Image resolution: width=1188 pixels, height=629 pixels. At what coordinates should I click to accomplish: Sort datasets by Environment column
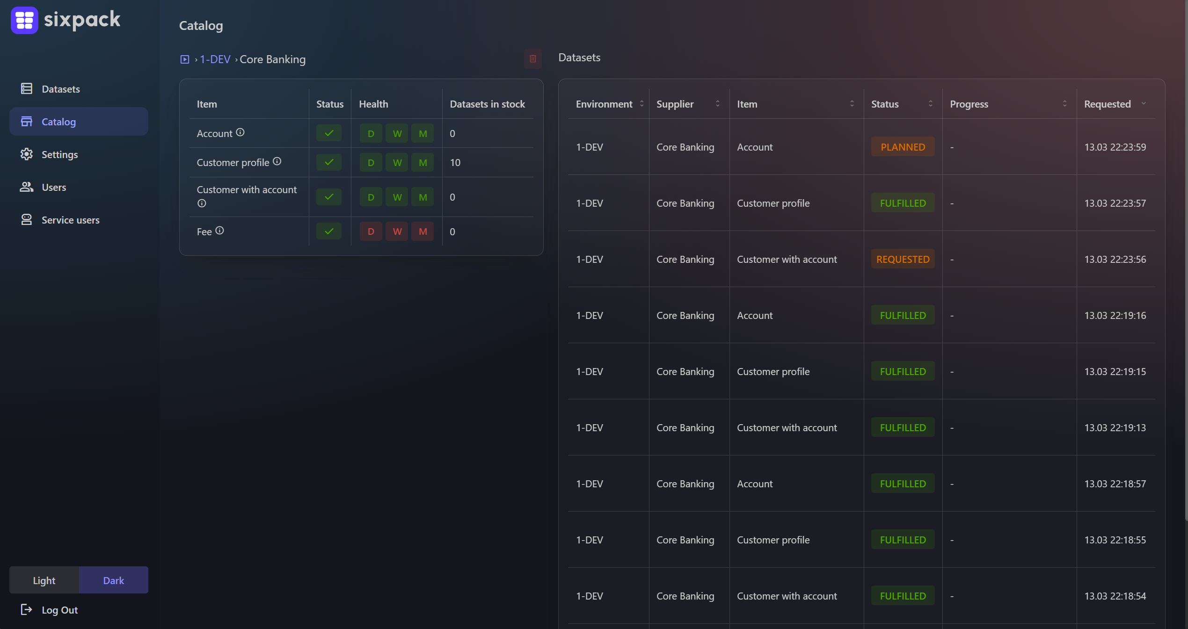(641, 104)
